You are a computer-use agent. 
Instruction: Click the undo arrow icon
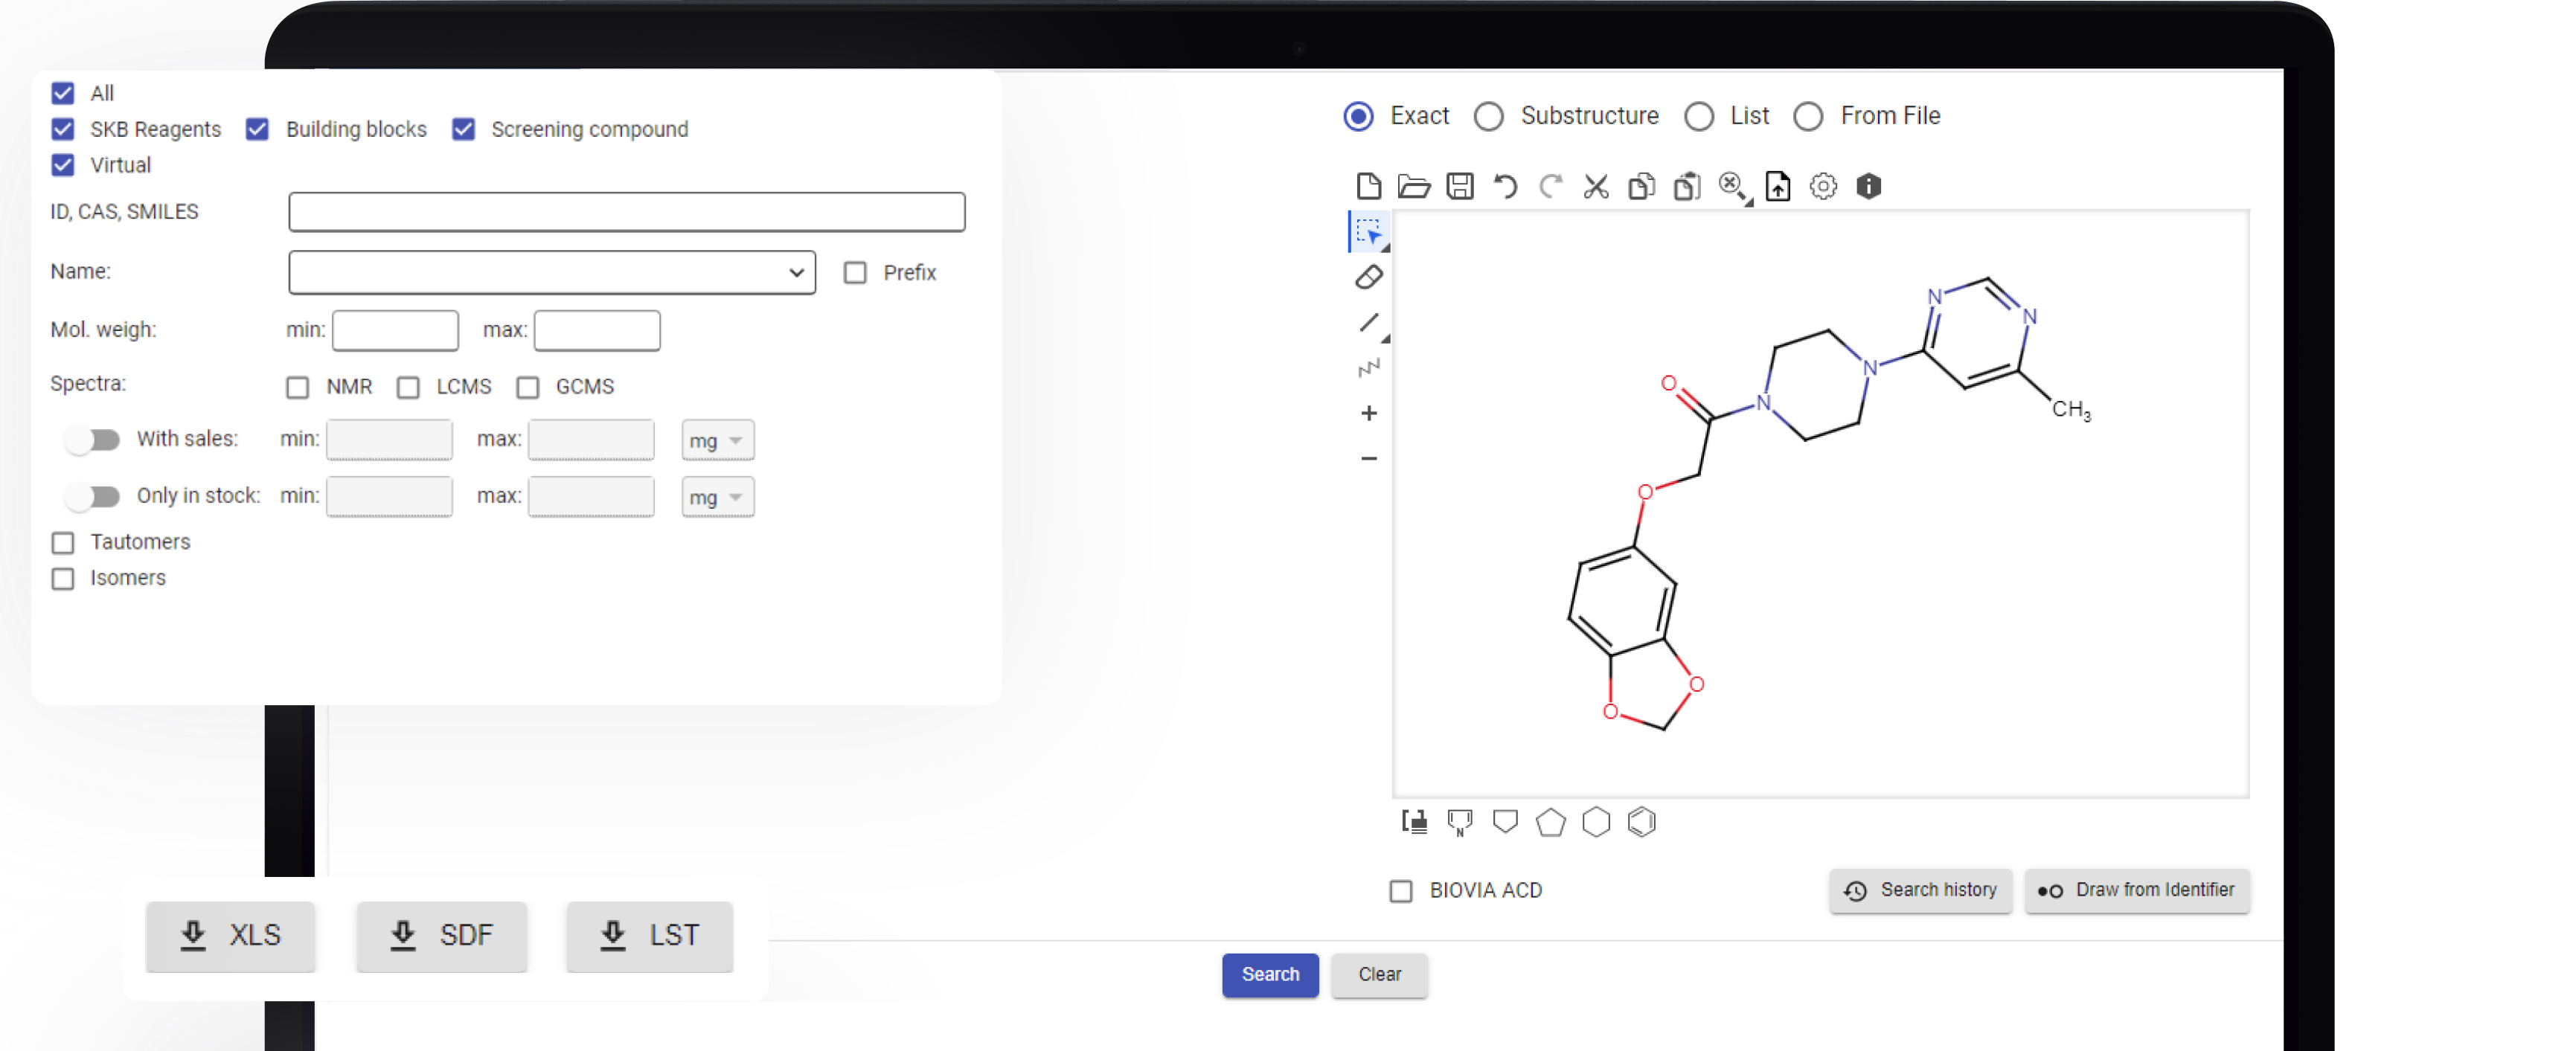[x=1505, y=186]
